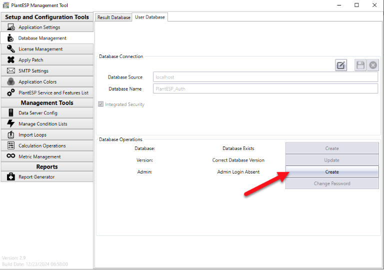Viewport: 384px width, 270px height.
Task: Open Data Server Config
Action: (47, 112)
